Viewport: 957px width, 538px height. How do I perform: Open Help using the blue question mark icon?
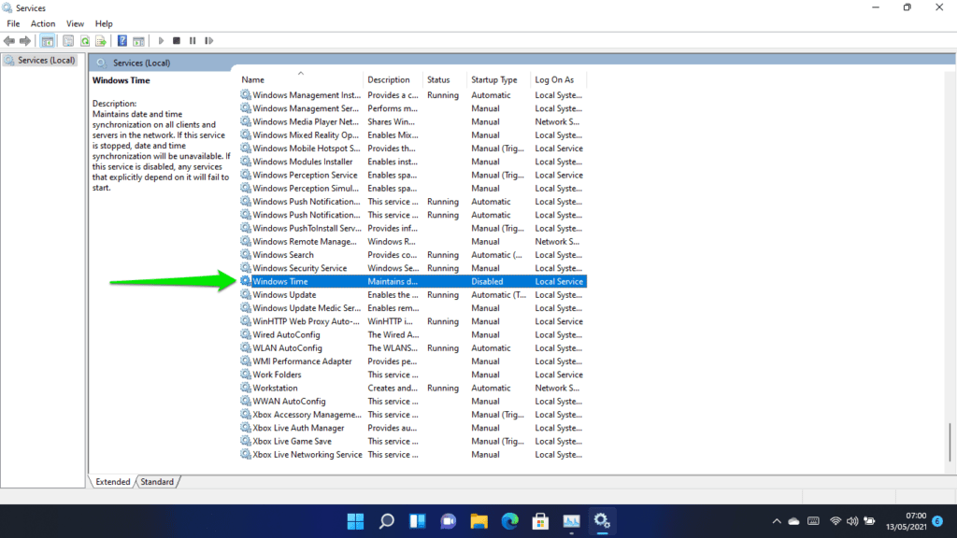tap(122, 40)
